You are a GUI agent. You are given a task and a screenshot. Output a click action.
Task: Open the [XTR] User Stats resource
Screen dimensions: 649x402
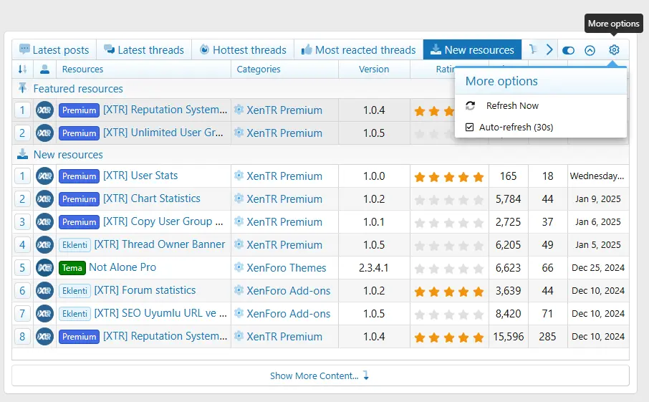(140, 176)
